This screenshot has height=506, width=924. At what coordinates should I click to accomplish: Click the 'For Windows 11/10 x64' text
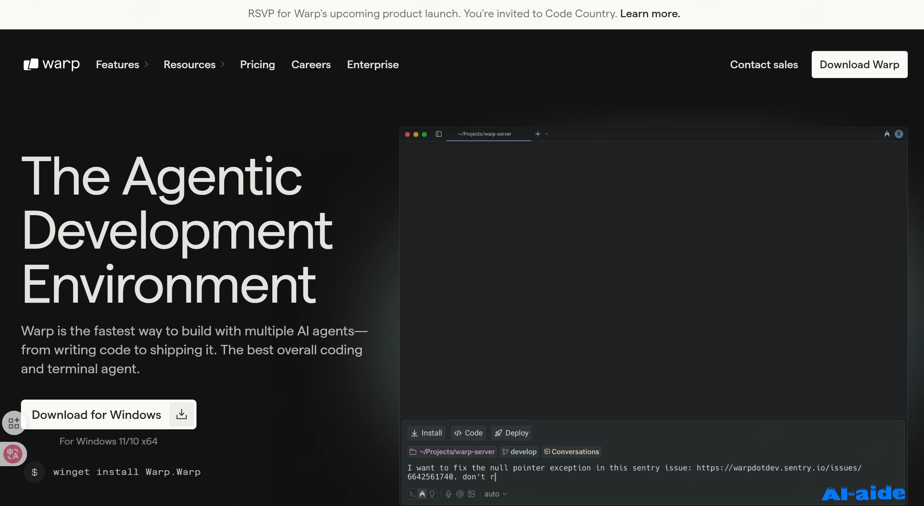coord(108,441)
